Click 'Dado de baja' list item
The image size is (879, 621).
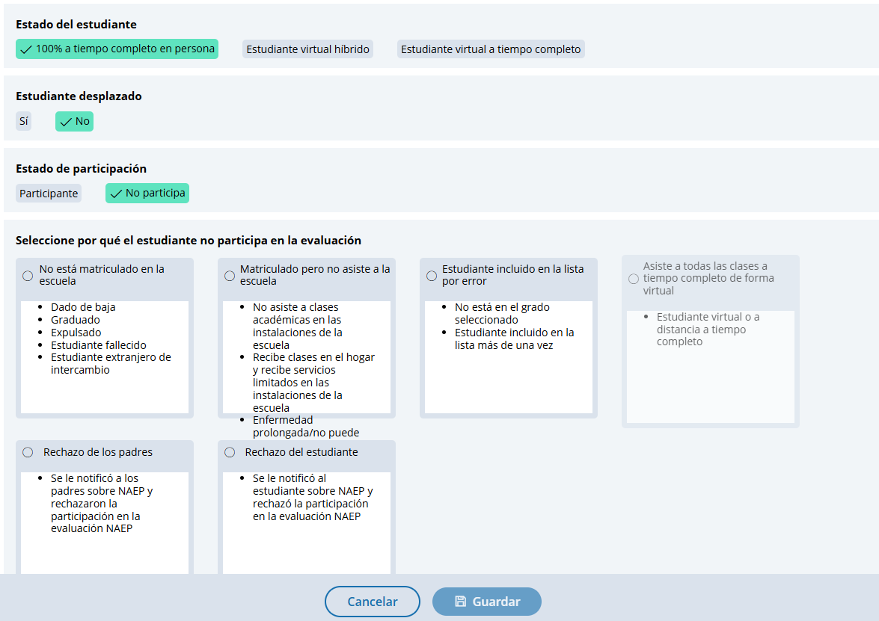pyautogui.click(x=83, y=307)
